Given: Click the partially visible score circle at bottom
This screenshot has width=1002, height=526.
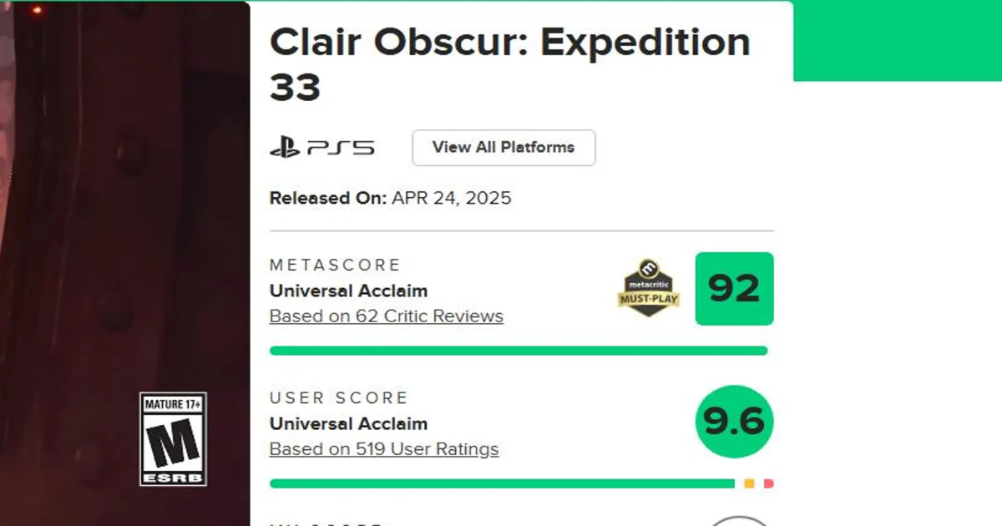Looking at the screenshot, I should click(x=736, y=520).
